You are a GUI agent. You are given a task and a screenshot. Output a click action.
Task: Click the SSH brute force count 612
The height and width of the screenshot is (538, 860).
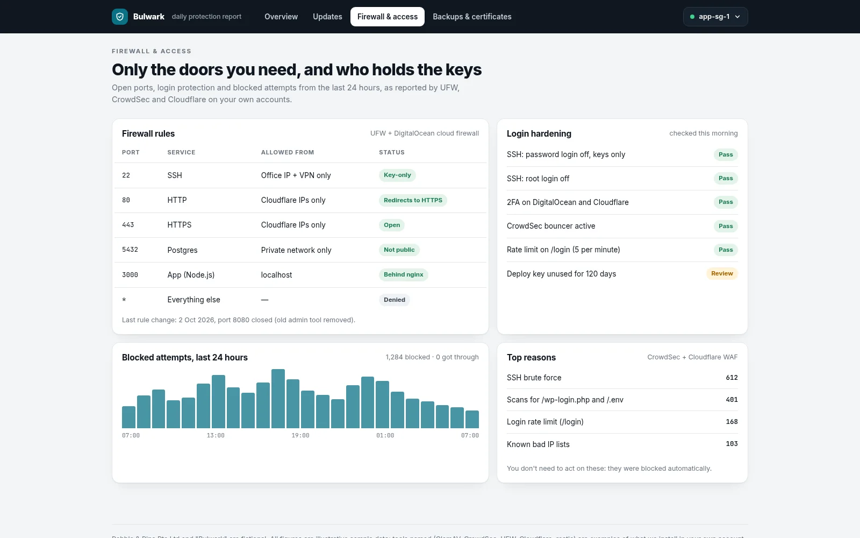click(x=732, y=378)
